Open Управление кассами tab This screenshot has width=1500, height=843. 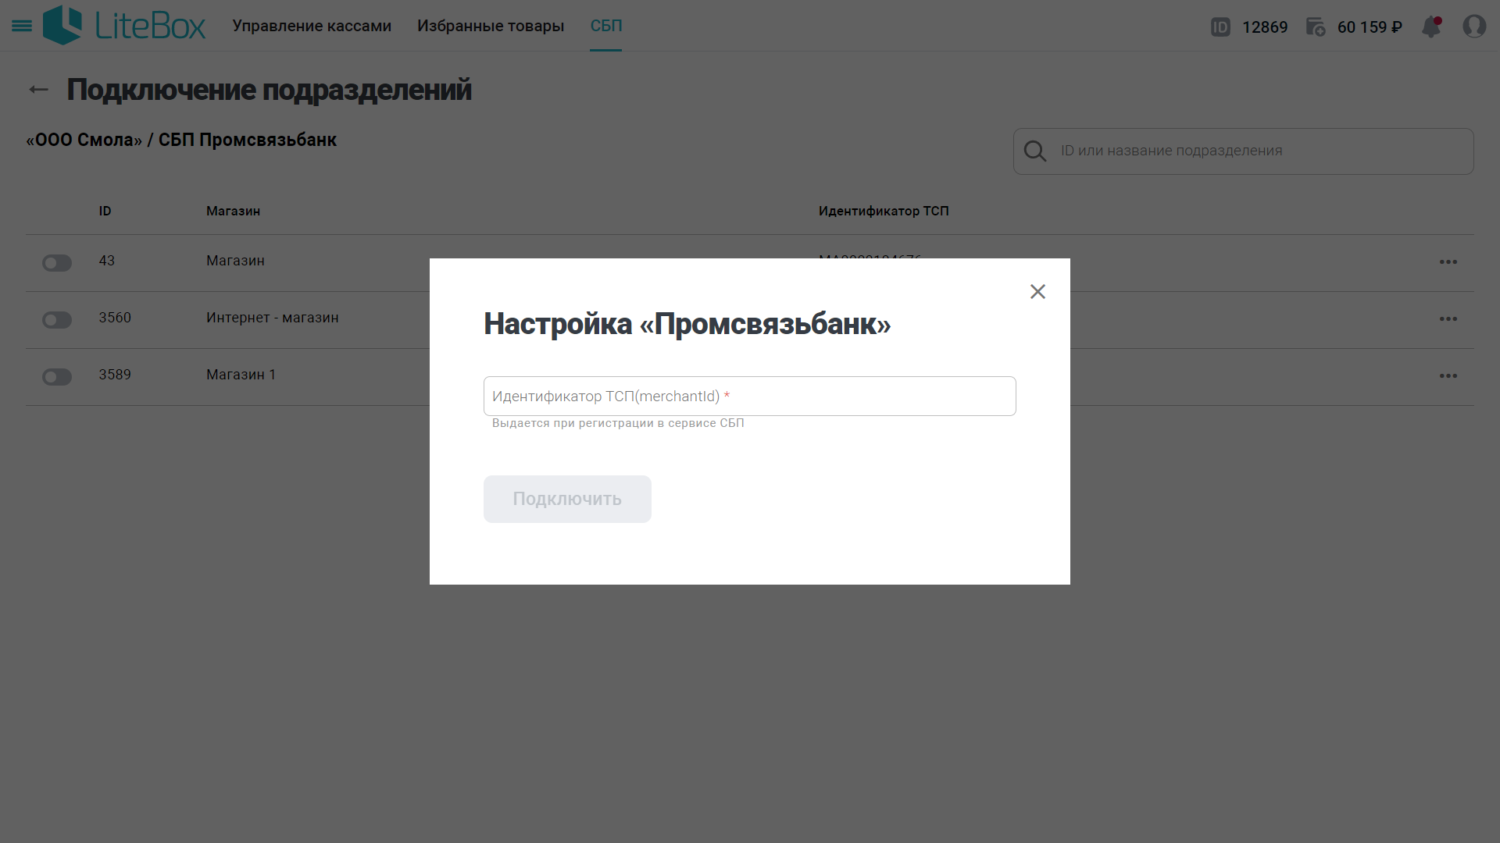[x=312, y=26]
